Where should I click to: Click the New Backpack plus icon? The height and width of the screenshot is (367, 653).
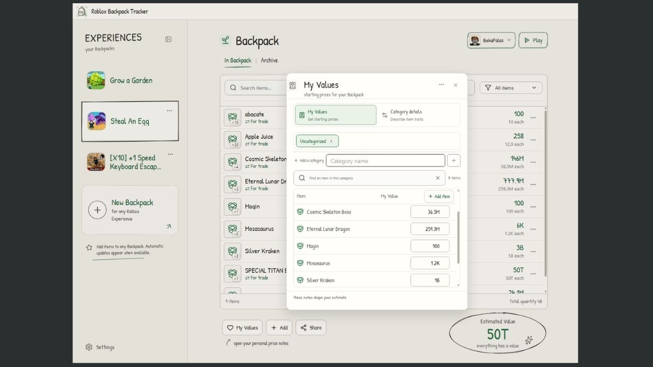(97, 210)
